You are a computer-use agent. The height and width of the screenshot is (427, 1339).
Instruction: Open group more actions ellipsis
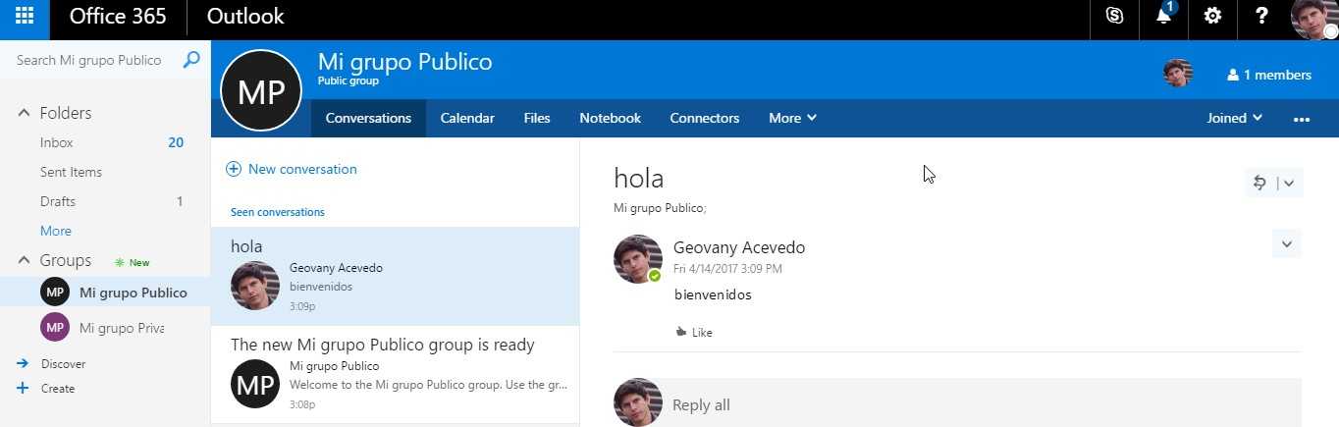click(x=1302, y=119)
